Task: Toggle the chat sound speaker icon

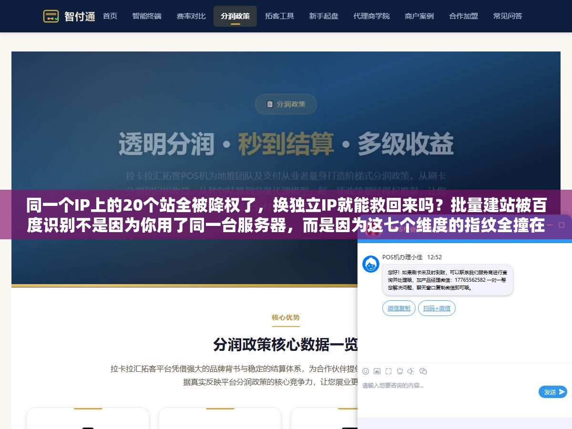Action: 411,371
